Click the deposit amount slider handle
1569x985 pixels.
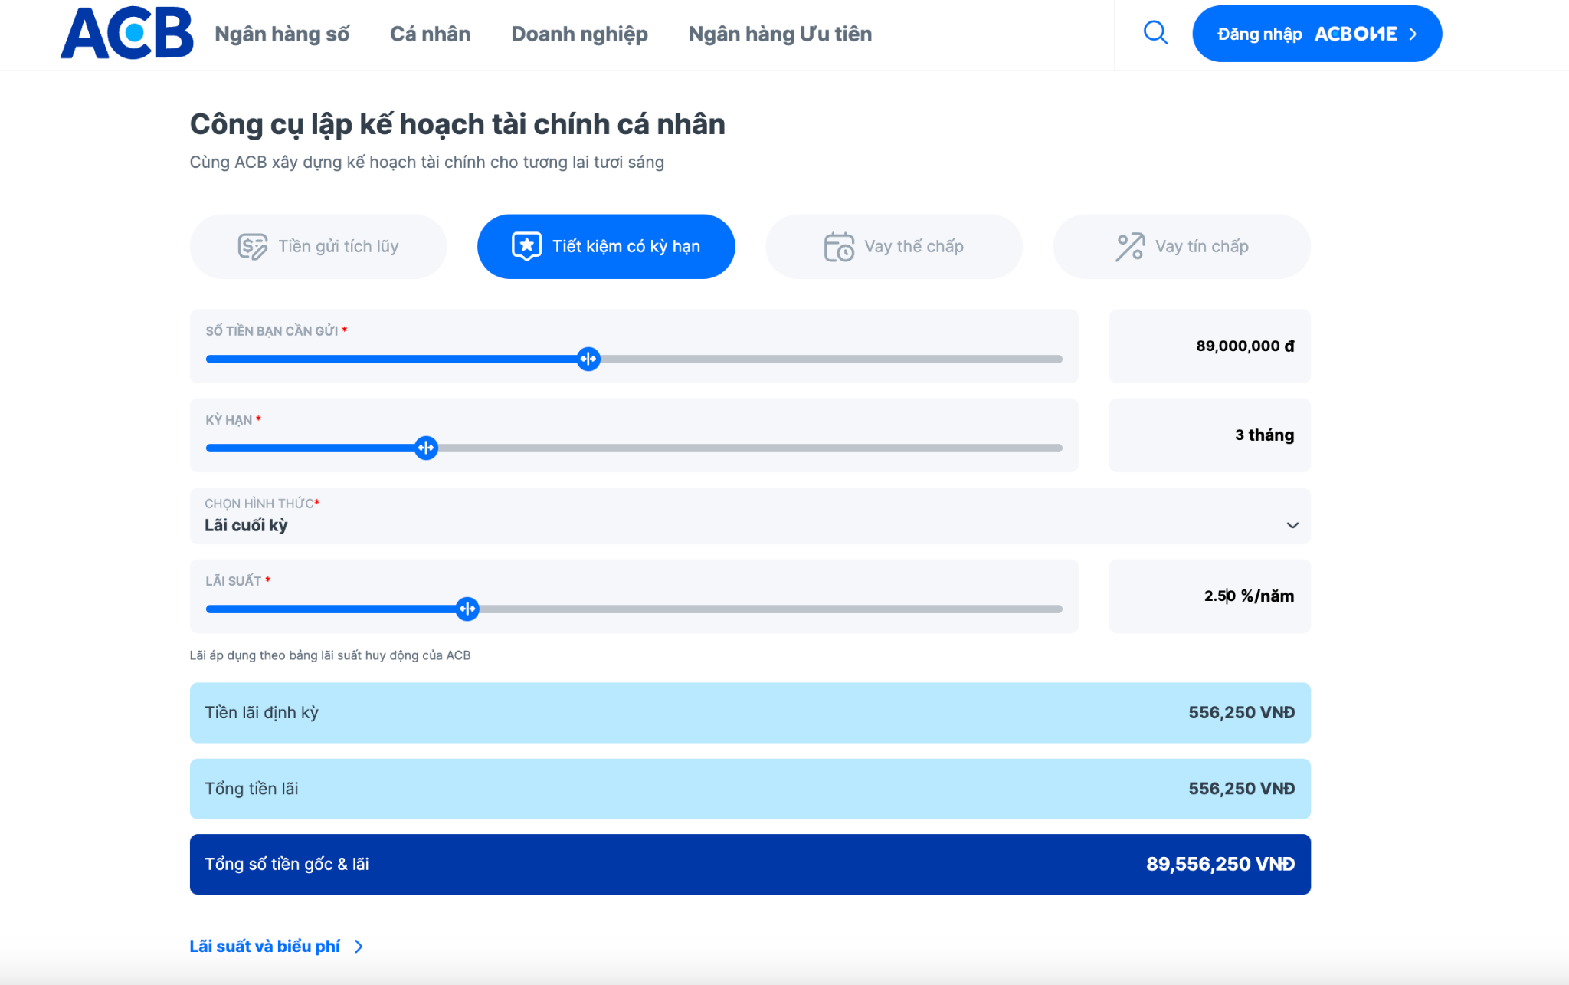tap(588, 359)
